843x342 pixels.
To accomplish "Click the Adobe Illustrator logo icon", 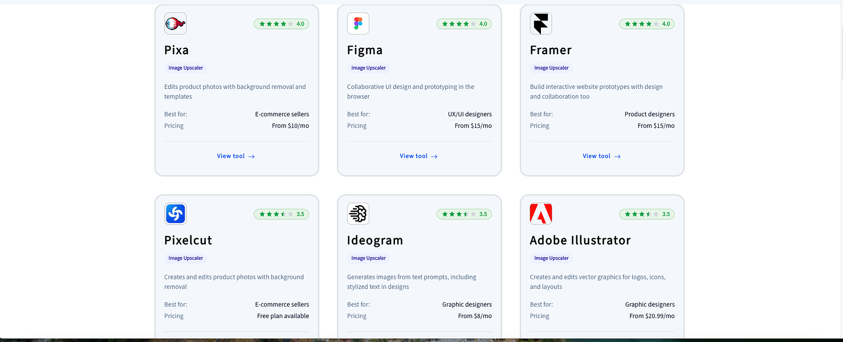I will click(x=541, y=214).
